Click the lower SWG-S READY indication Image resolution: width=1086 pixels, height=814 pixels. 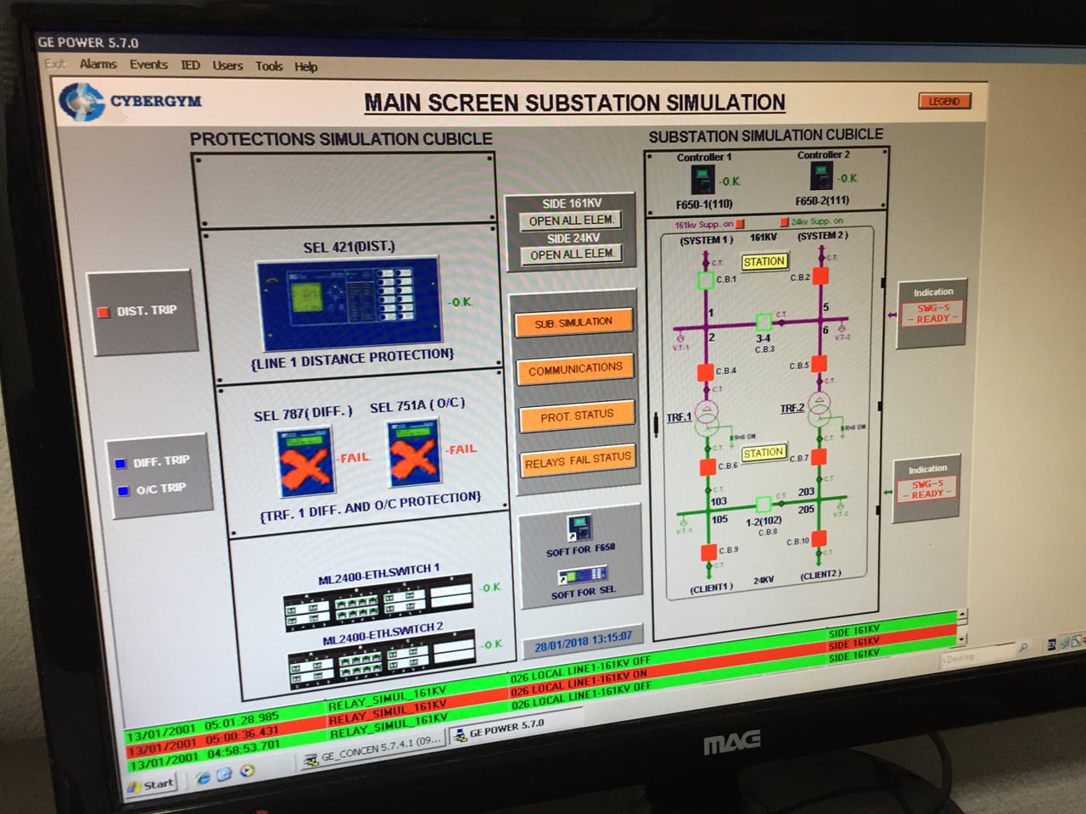tap(926, 489)
